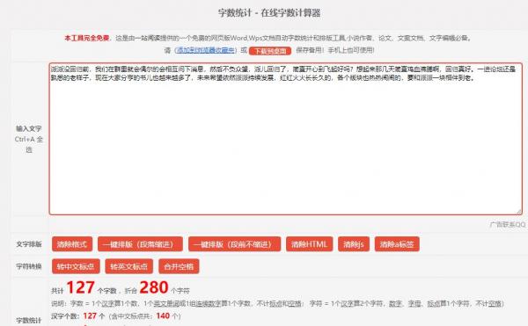
Task: Click the textarea resize handle corner
Action: click(x=519, y=212)
